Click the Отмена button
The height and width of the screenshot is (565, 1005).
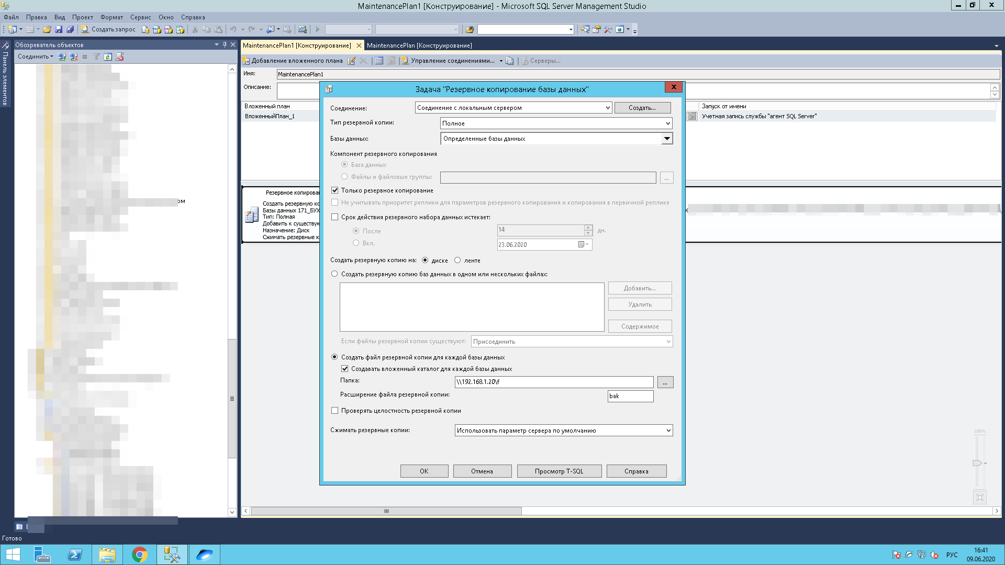tap(482, 471)
